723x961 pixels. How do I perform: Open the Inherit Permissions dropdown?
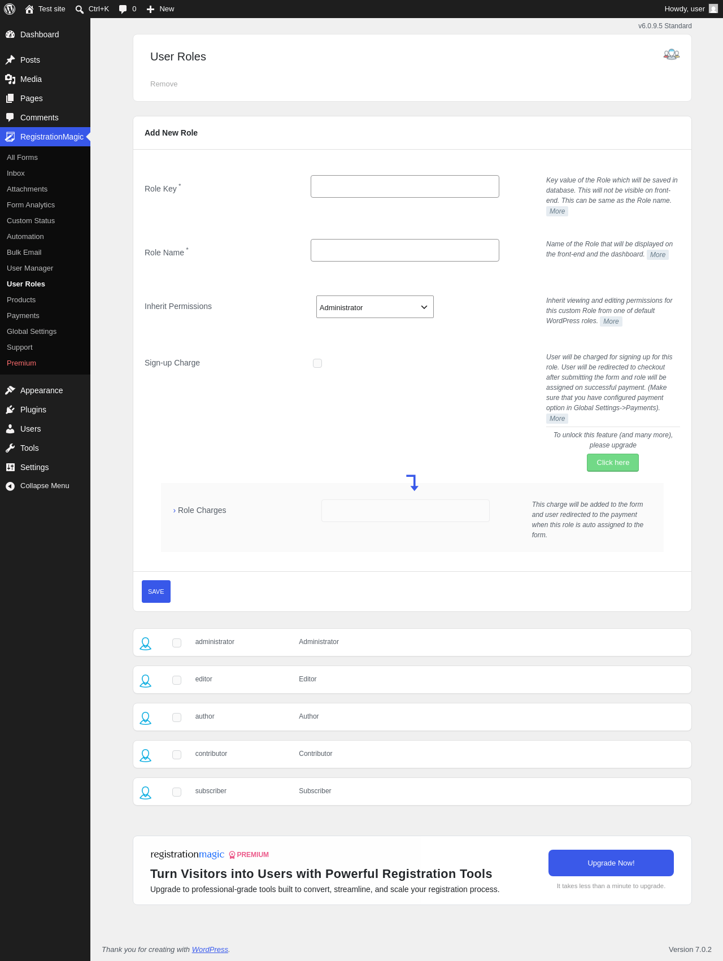(375, 307)
